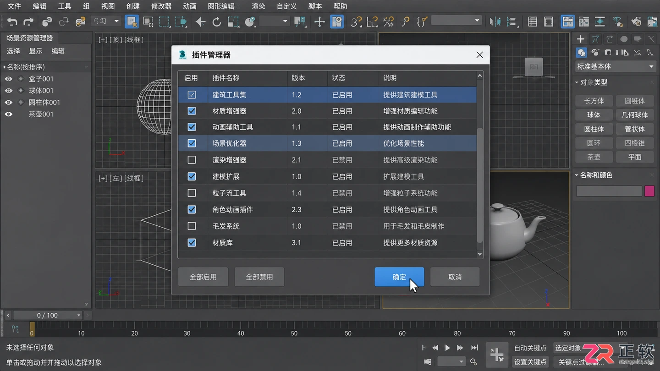Screen dimensions: 660x371
Task: Open the 渲染 menu
Action: pyautogui.click(x=258, y=6)
